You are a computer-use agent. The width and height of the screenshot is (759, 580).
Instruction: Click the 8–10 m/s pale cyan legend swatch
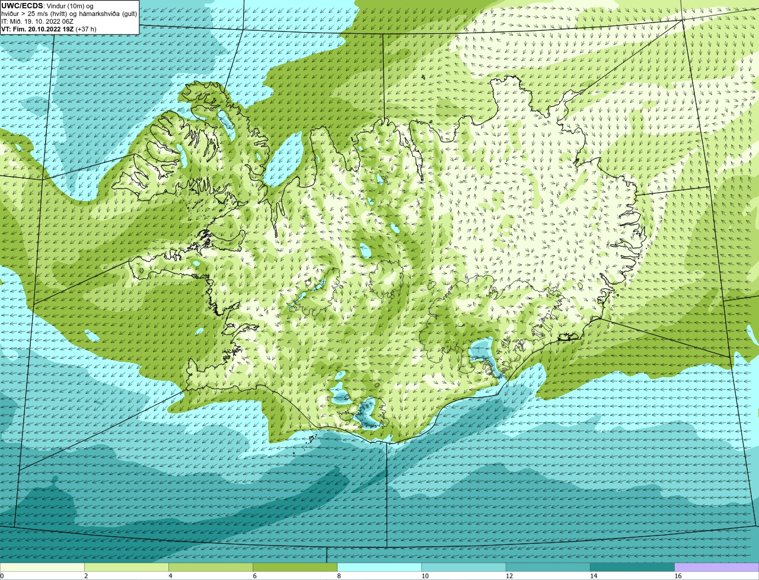click(x=379, y=567)
